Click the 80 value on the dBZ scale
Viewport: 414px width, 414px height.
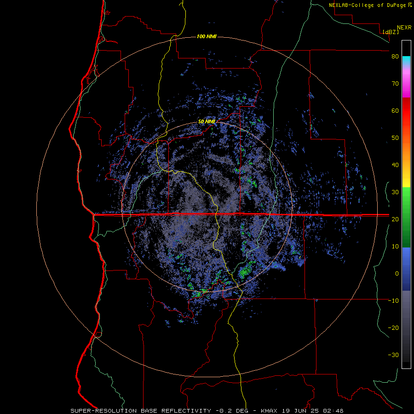click(x=395, y=57)
